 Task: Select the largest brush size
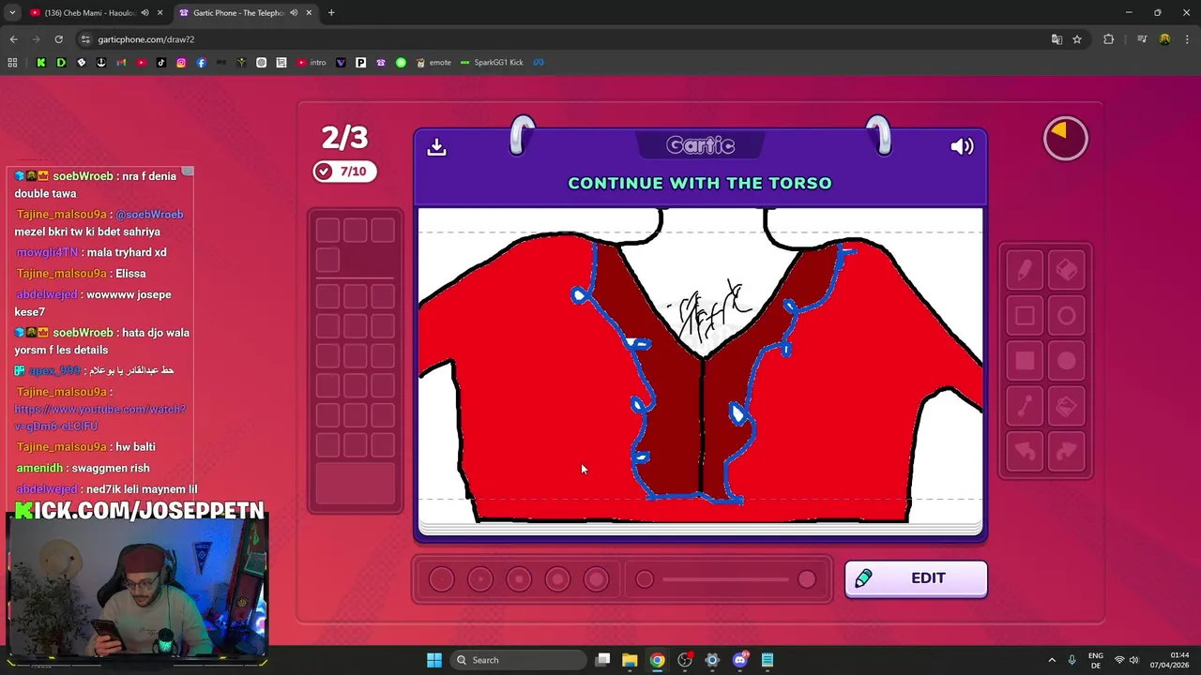pos(596,579)
